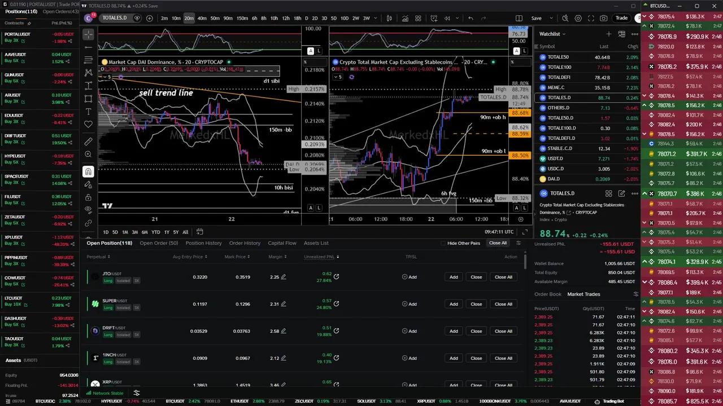This screenshot has height=406, width=723.
Task: Expand the Watchlist dropdown
Action: pos(564,34)
